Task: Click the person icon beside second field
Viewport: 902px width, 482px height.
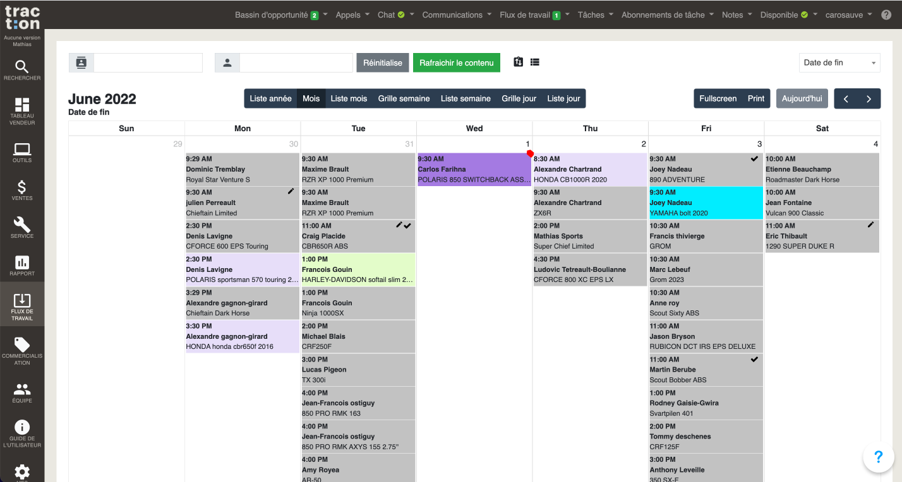Action: [x=227, y=62]
